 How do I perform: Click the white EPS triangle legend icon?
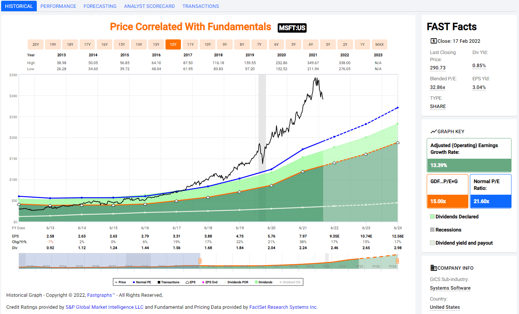point(187,282)
